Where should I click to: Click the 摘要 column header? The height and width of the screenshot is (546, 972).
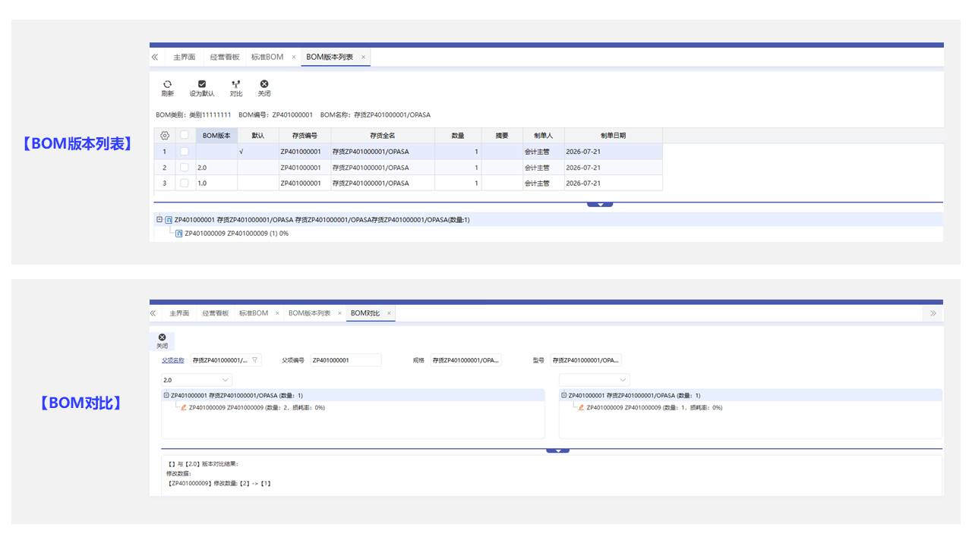[x=502, y=135]
